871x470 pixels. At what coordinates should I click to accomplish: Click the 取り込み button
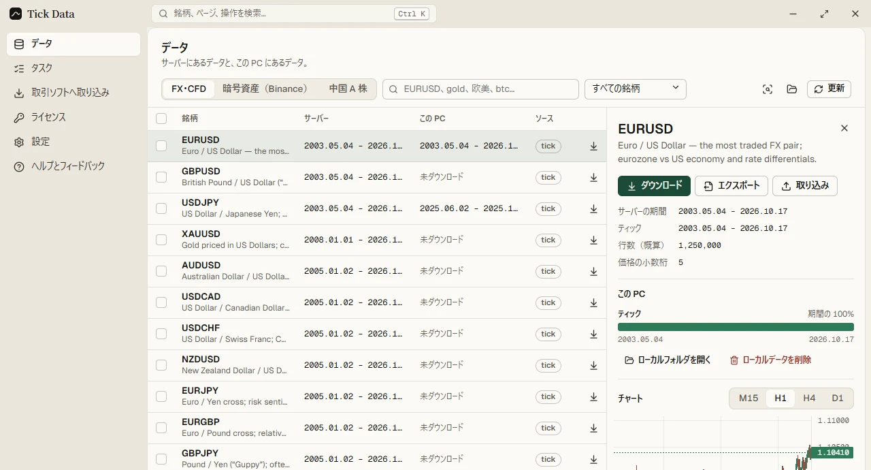(x=805, y=186)
